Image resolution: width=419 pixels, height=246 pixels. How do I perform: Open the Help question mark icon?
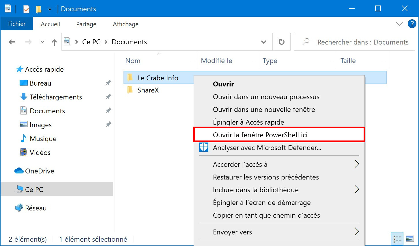click(412, 24)
